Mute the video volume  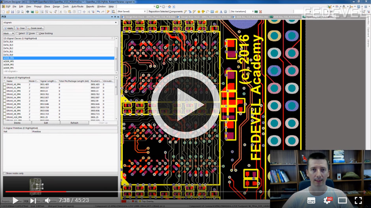47,200
